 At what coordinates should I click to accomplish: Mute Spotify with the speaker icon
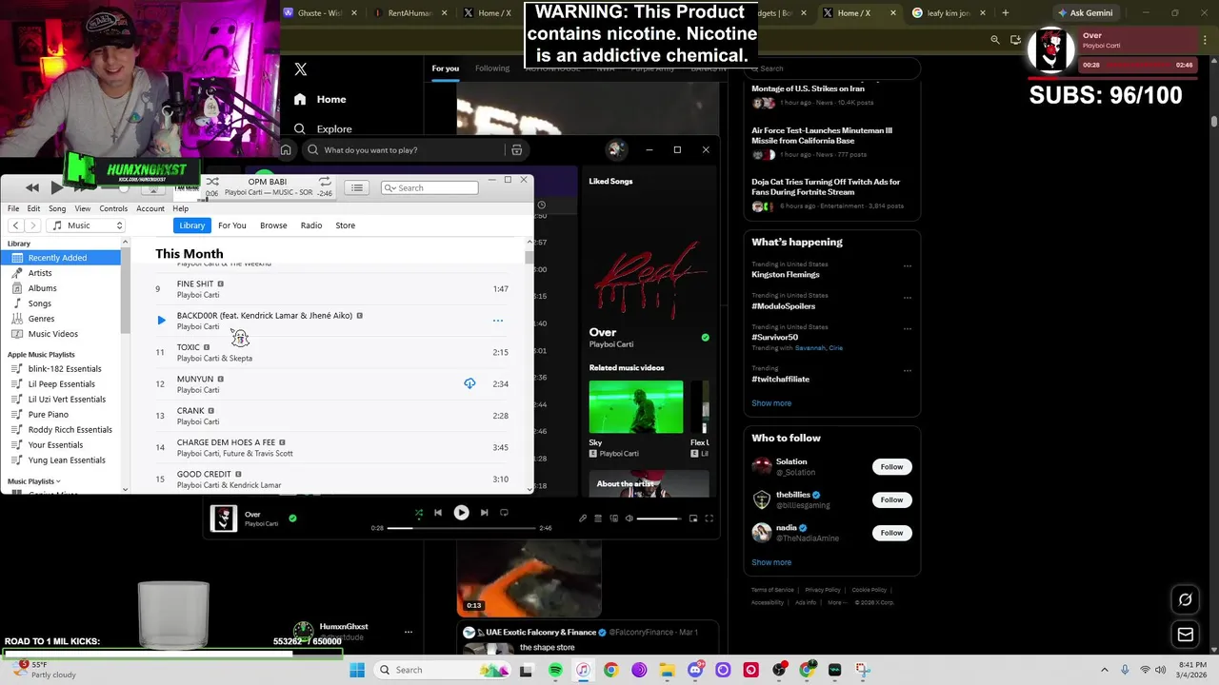(x=629, y=519)
